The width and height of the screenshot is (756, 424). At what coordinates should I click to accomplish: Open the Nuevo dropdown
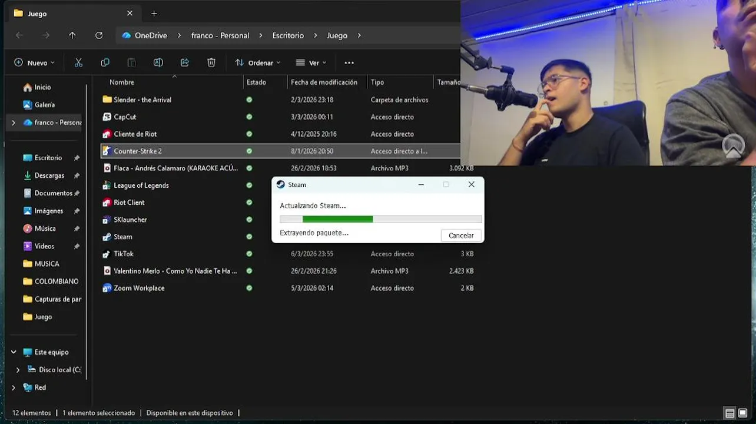point(34,63)
